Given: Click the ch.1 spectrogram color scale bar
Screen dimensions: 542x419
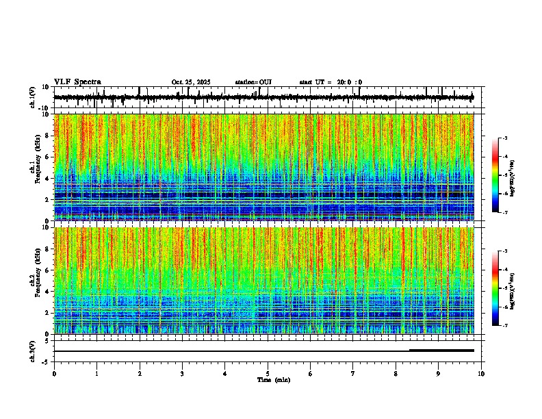Looking at the screenshot, I should tap(495, 175).
